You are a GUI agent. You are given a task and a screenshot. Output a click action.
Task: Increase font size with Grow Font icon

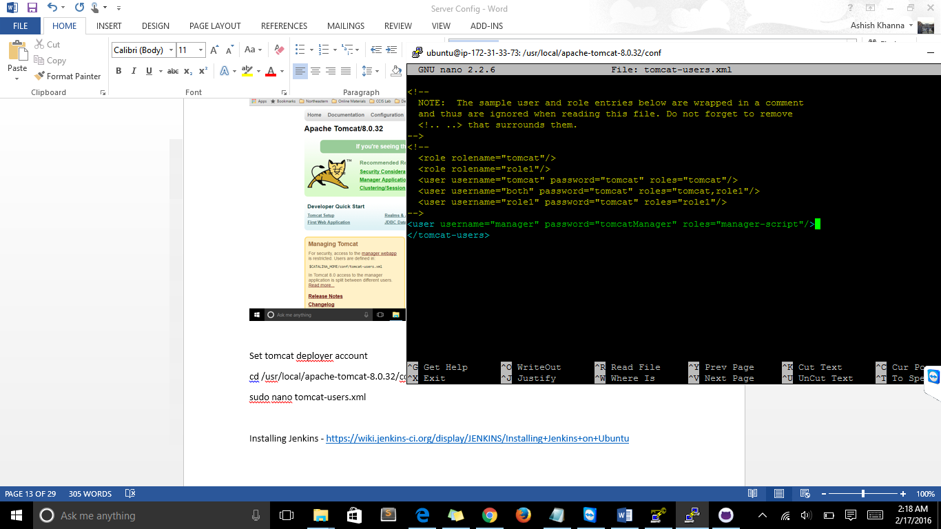coord(215,50)
